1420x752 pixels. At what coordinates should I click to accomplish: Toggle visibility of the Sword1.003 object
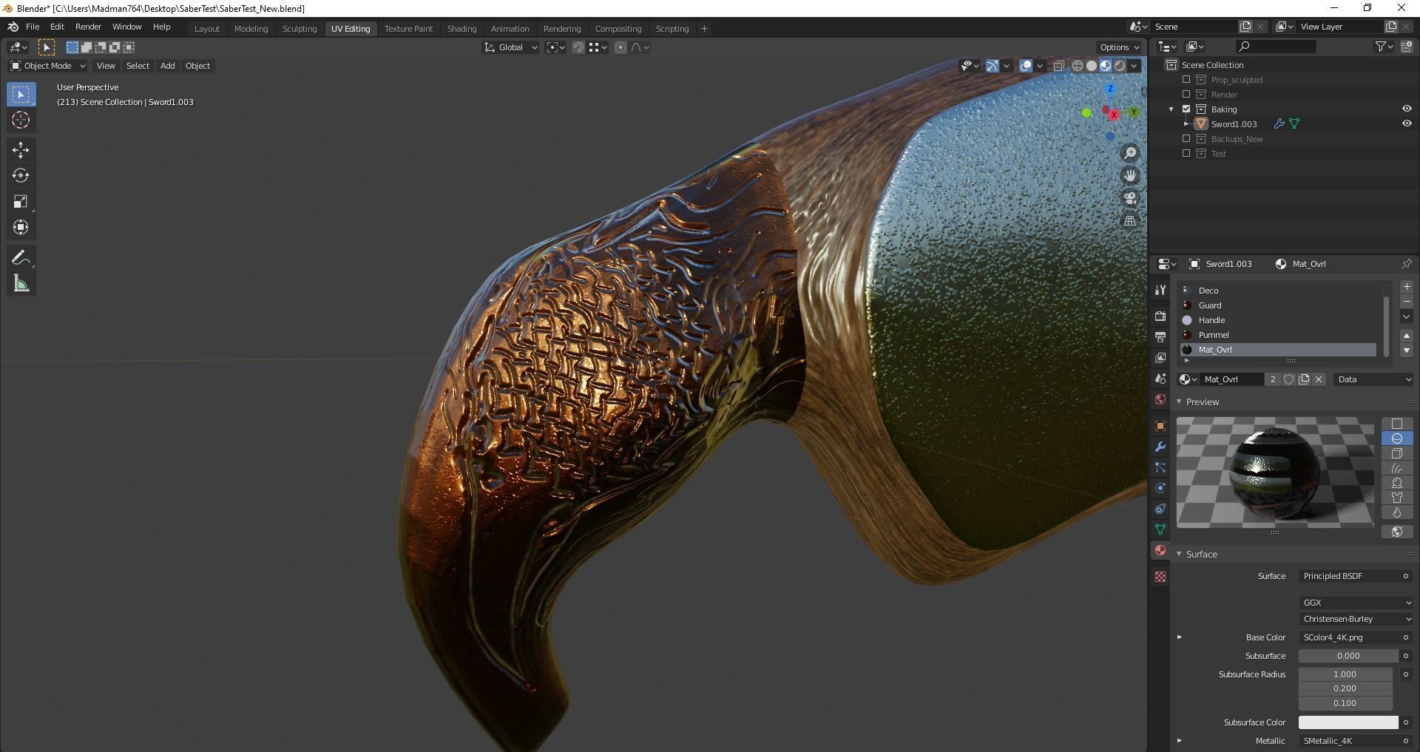[1407, 123]
